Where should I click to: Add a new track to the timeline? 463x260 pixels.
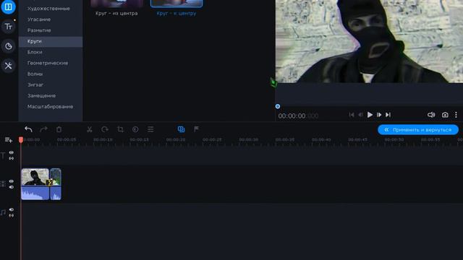(x=9, y=140)
